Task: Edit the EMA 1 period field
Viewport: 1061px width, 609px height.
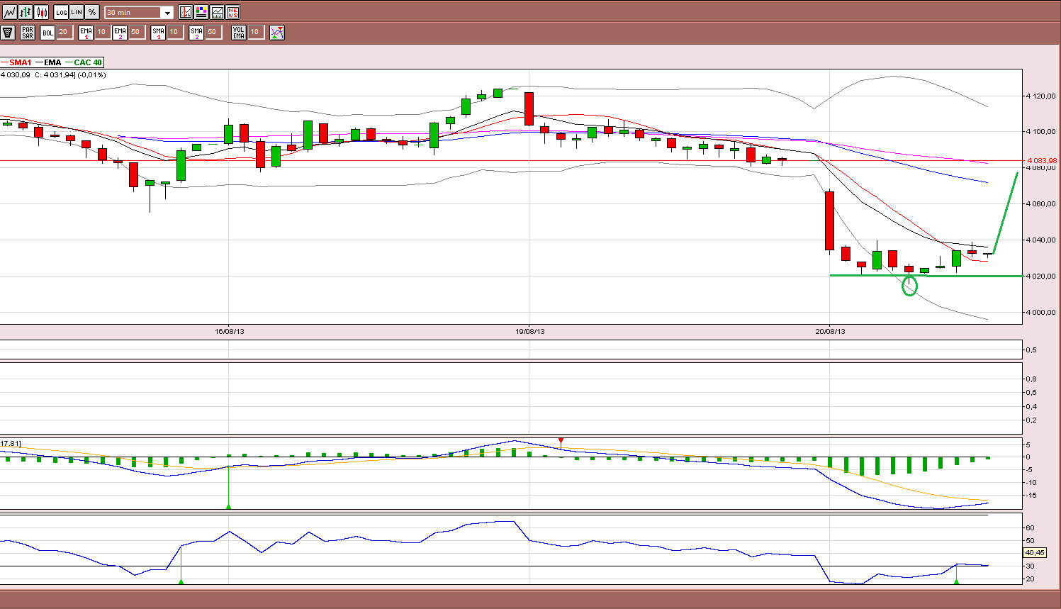Action: 102,33
